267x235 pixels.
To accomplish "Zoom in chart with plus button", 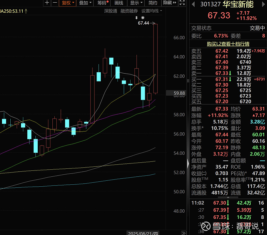I will click(47, 3).
